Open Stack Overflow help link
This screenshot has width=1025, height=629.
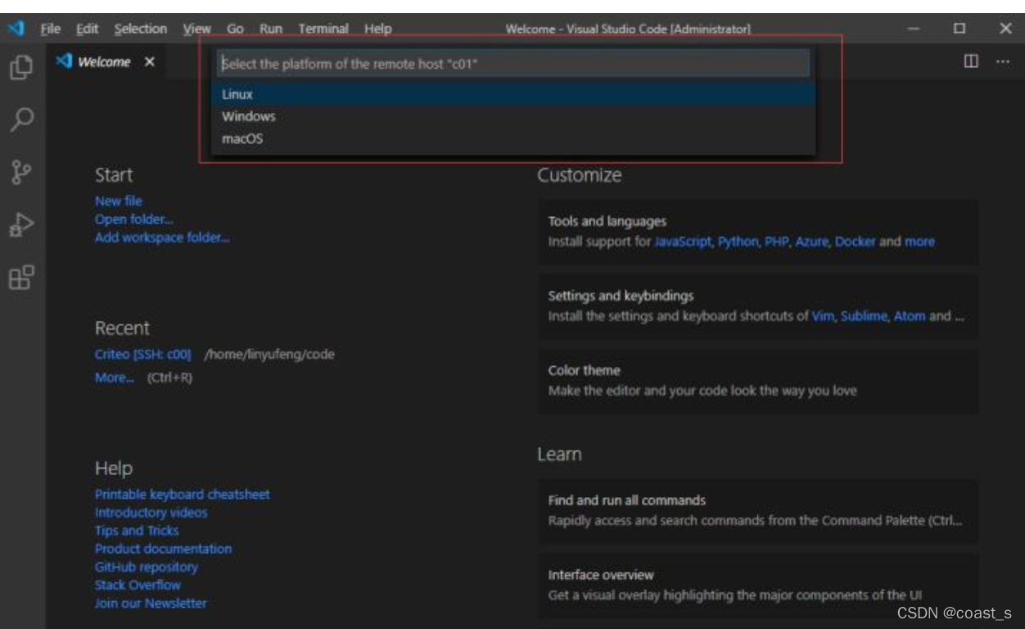coord(138,585)
